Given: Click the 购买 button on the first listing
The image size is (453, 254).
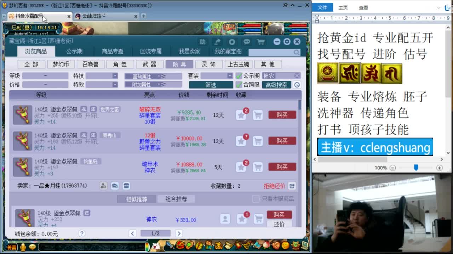Looking at the screenshot, I should 281,115.
